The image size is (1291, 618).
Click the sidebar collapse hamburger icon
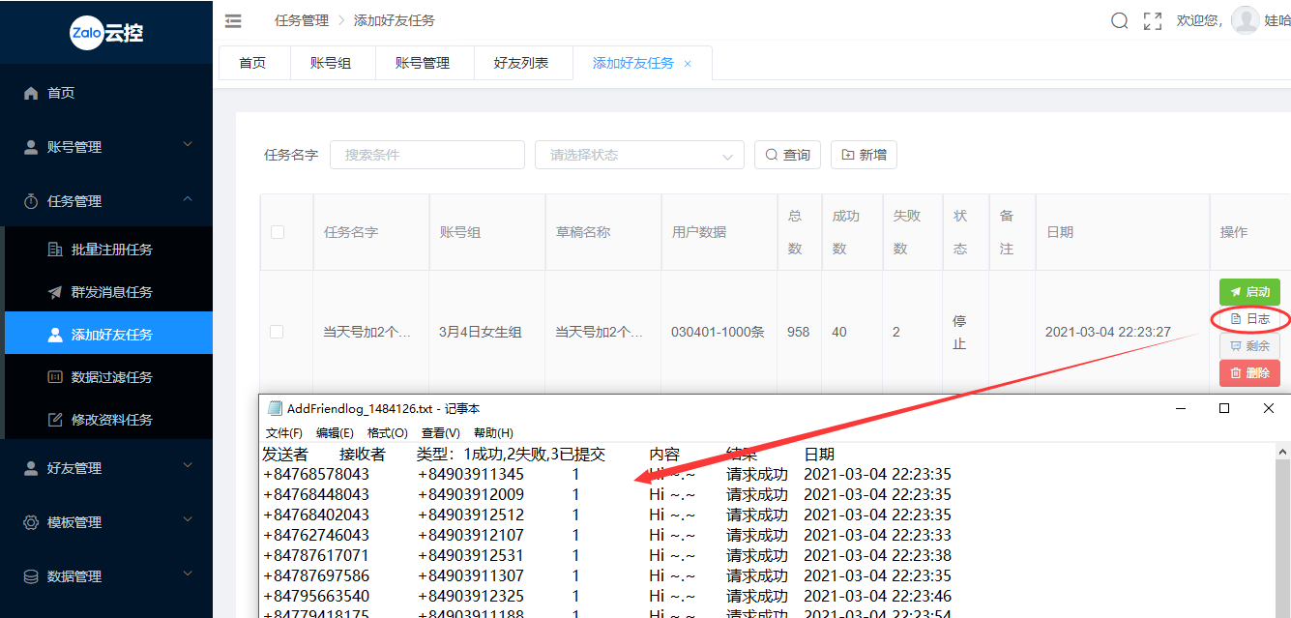tap(233, 20)
